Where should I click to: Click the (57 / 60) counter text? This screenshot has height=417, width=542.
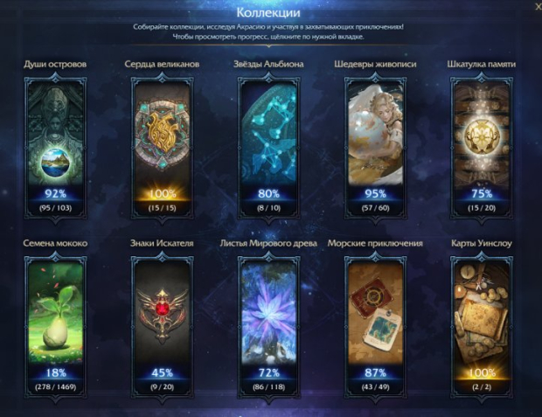click(375, 208)
